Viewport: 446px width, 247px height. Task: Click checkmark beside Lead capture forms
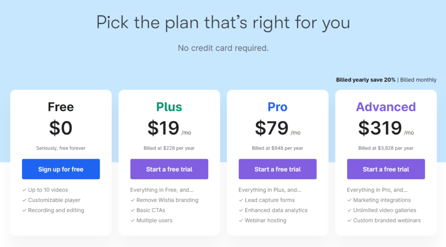(241, 200)
